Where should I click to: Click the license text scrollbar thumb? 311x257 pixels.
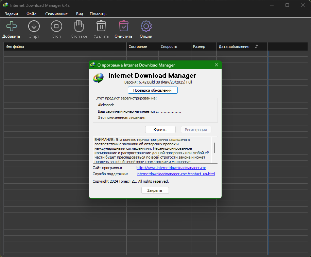[214, 148]
